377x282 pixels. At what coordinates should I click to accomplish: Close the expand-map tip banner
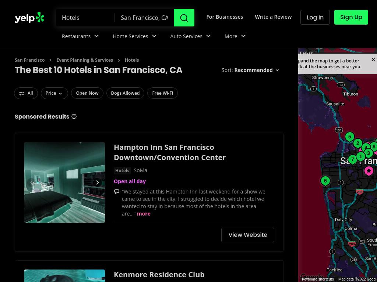[x=373, y=59]
